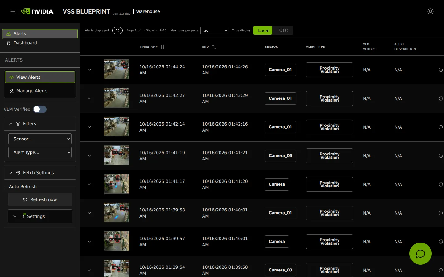Viewport: 444px width, 277px height.
Task: Click the Refresh now button
Action: [x=40, y=199]
